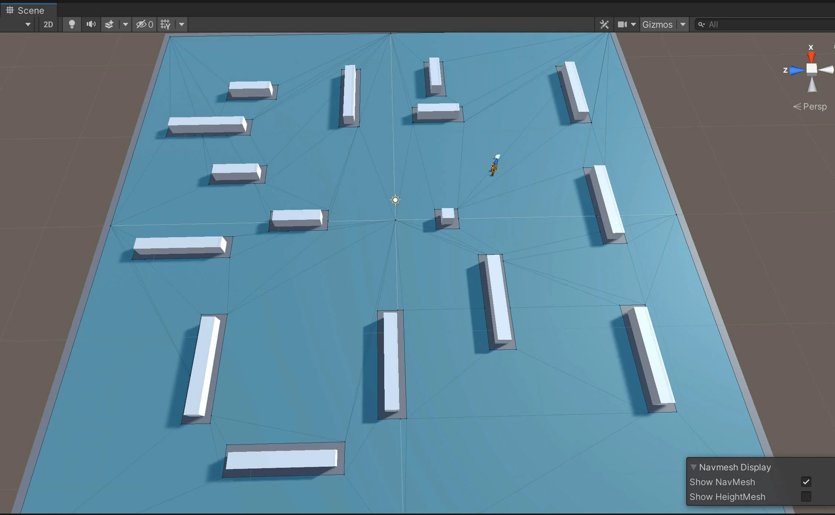Toggle 2D view mode
The image size is (835, 515).
click(x=48, y=24)
